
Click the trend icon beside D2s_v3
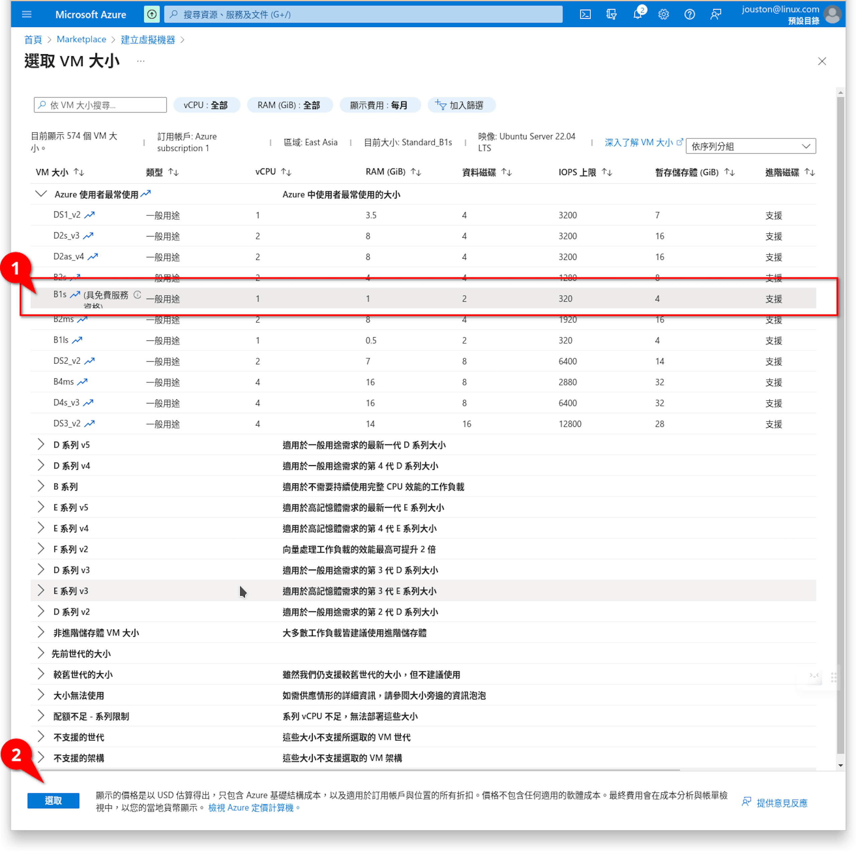[88, 236]
